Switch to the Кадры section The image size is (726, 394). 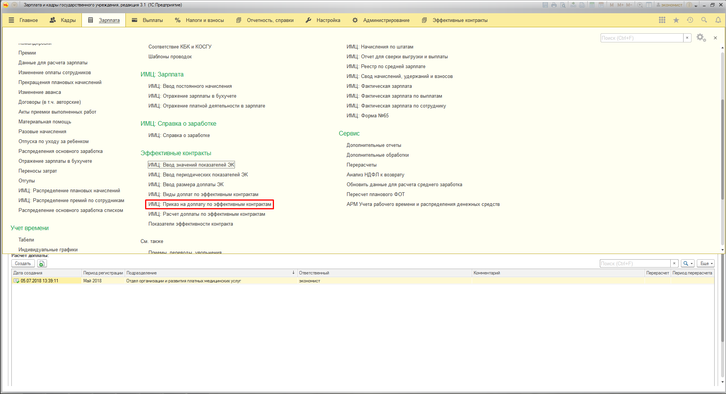click(63, 20)
